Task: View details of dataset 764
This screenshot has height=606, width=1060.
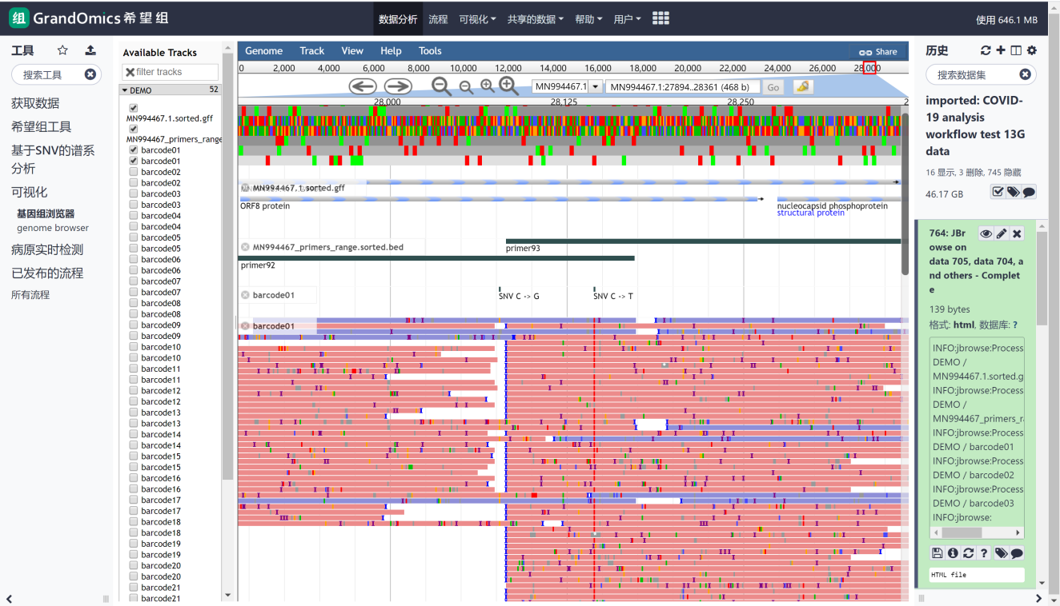Action: (953, 553)
